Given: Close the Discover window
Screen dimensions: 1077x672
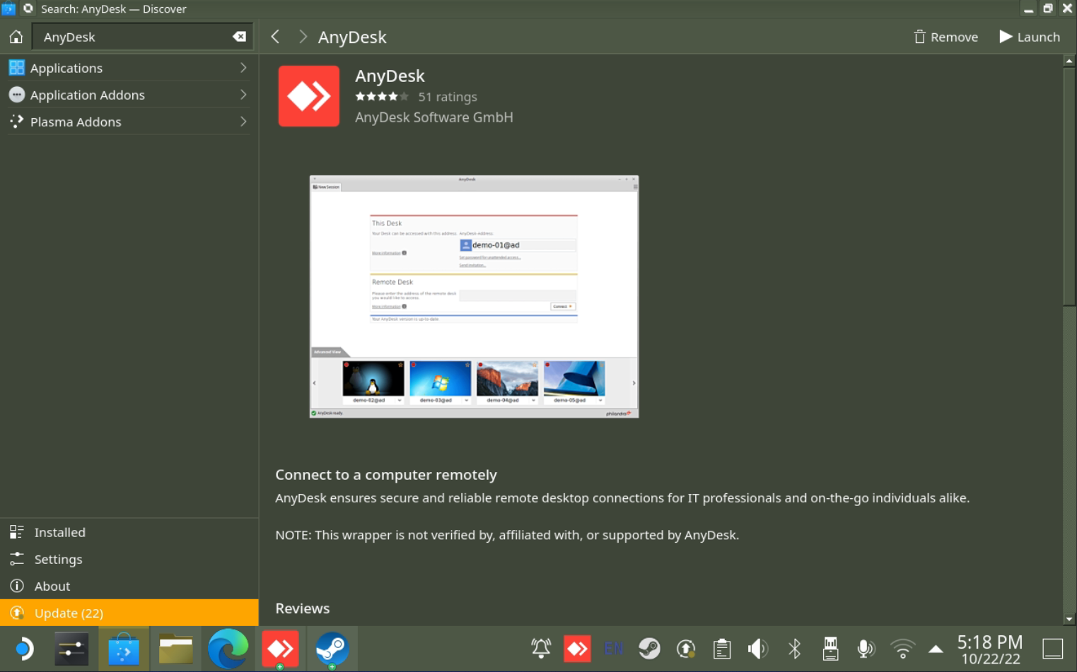Looking at the screenshot, I should pyautogui.click(x=1067, y=8).
